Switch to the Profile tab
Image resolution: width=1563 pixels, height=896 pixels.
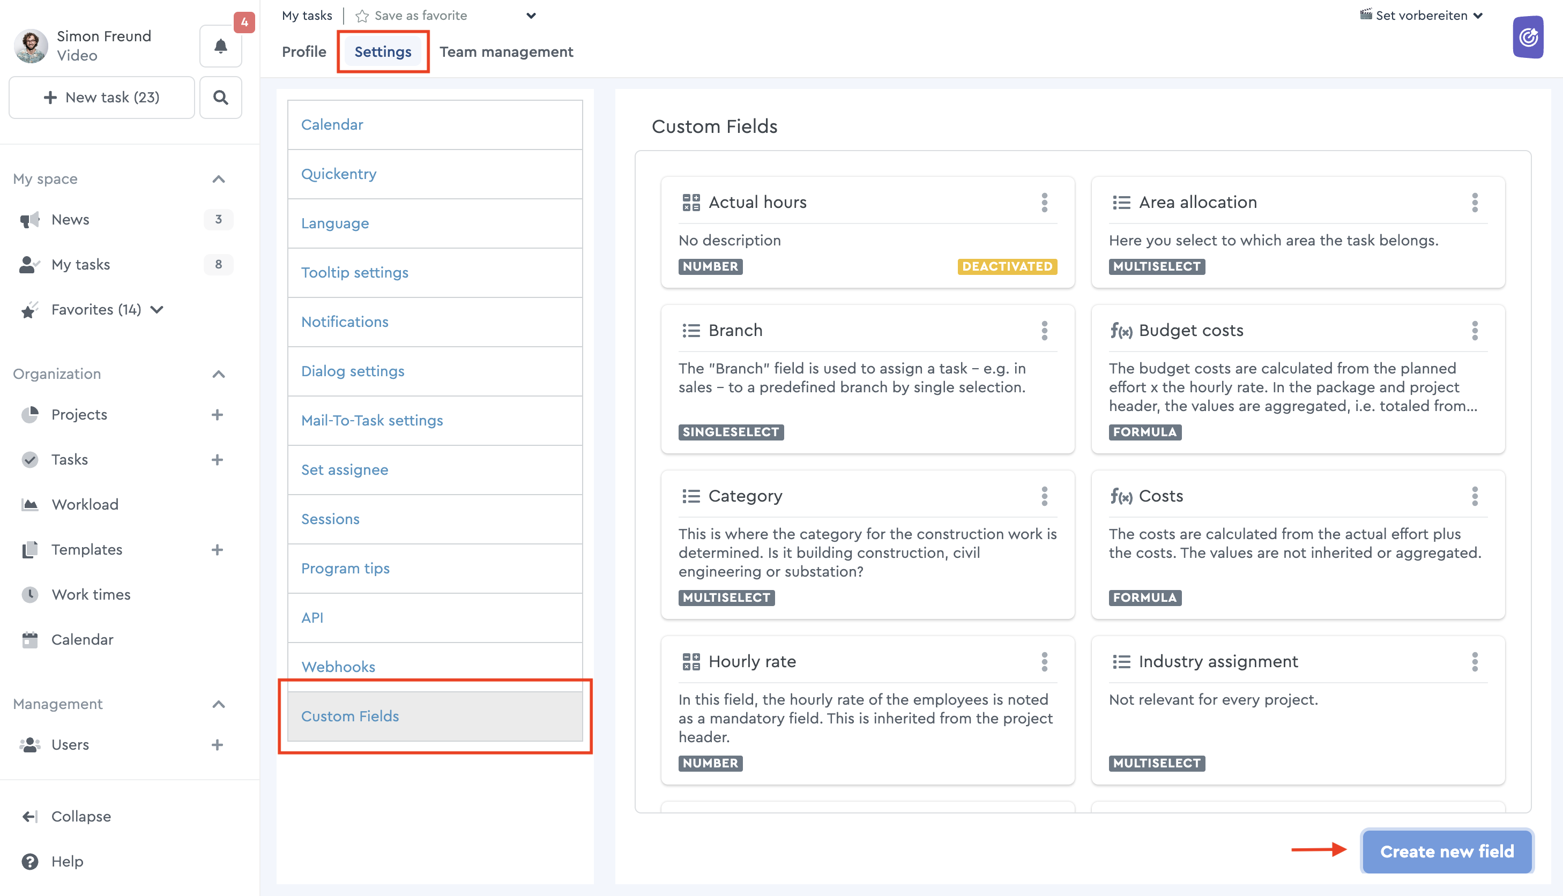tap(304, 51)
